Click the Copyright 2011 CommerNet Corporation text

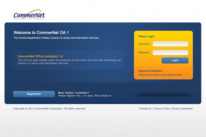(x=49, y=109)
